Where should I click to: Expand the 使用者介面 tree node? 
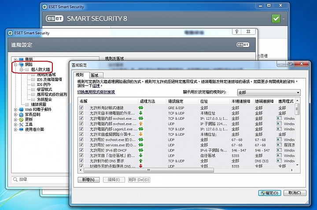coord(15,129)
